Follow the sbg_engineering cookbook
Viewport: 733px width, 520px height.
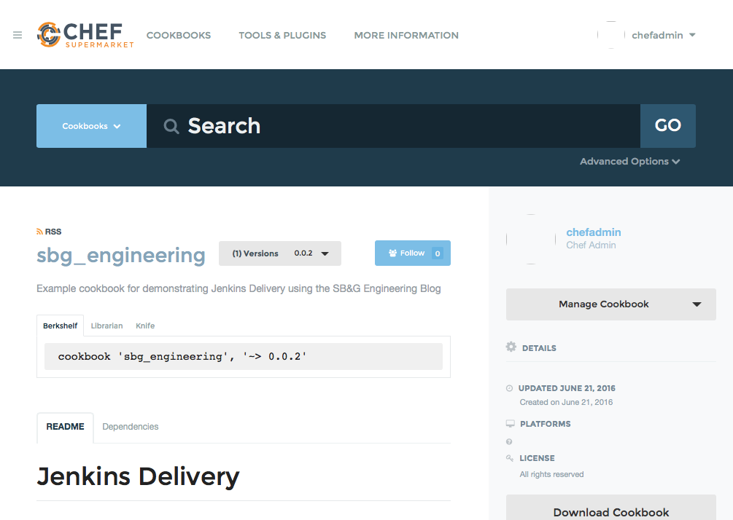click(x=413, y=253)
